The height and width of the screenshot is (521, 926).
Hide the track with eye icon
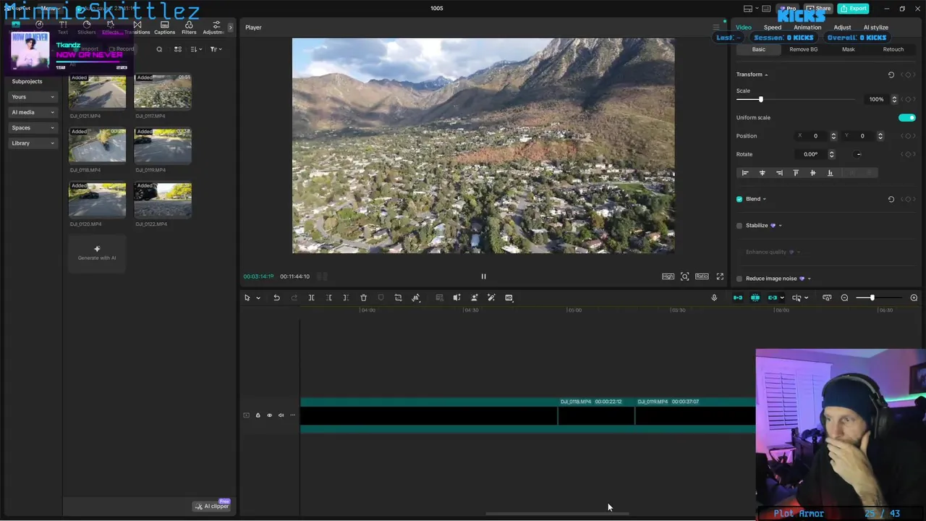269,415
